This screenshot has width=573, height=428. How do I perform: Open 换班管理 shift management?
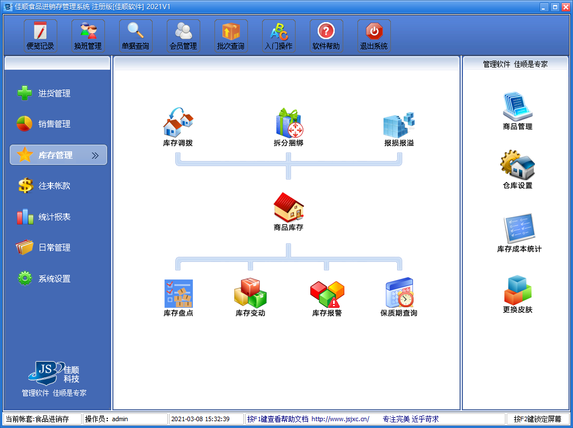pyautogui.click(x=88, y=36)
